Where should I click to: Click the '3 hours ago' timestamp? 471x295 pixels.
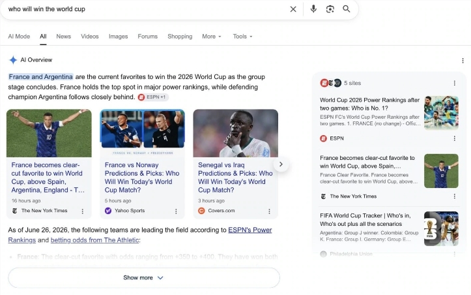[x=211, y=201]
